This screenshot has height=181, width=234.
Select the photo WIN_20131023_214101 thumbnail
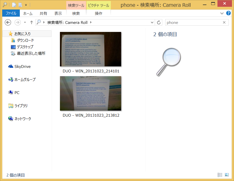coord(91,49)
